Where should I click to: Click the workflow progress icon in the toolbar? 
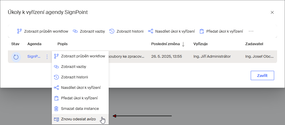point(19,31)
